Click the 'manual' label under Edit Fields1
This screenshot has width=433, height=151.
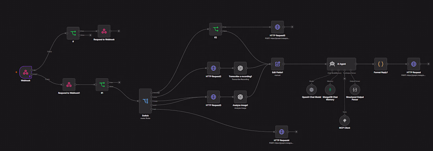click(277, 75)
